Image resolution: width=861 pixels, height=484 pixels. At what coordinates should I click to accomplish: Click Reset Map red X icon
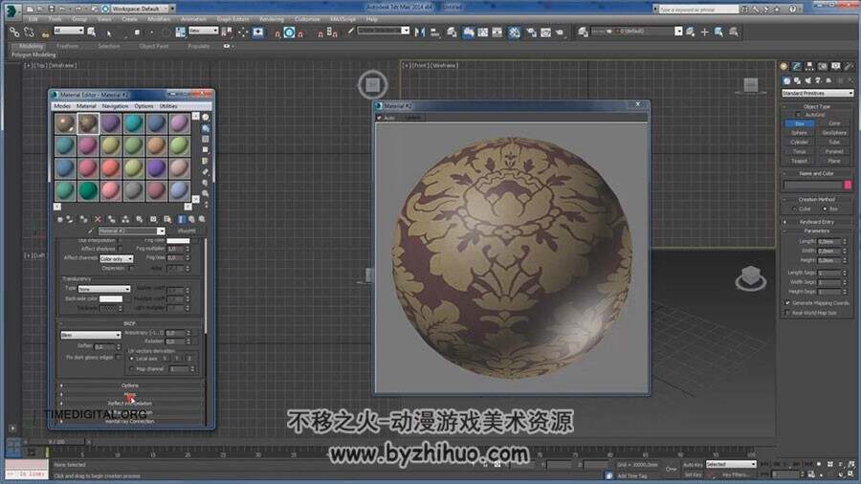click(x=98, y=219)
